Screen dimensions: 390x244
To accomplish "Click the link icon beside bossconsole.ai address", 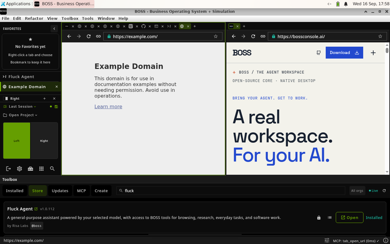I will coord(263,36).
